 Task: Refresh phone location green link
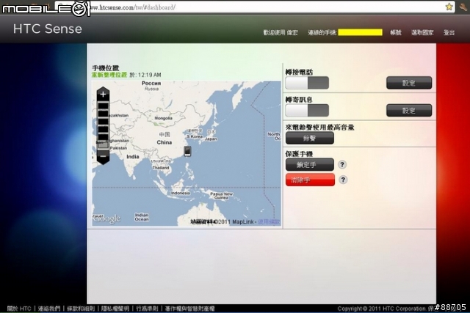(109, 75)
